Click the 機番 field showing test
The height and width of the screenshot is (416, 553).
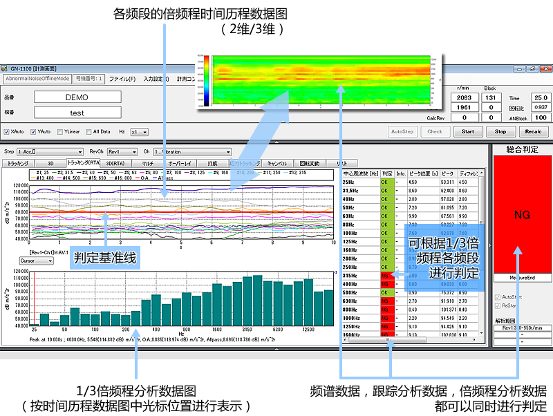click(77, 113)
